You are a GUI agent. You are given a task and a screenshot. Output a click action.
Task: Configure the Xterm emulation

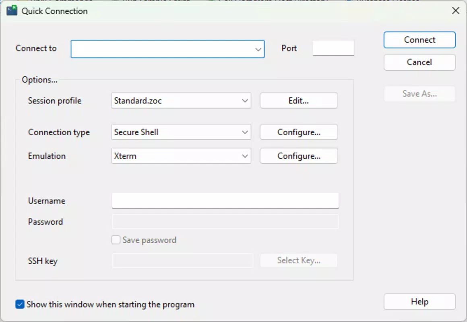299,156
